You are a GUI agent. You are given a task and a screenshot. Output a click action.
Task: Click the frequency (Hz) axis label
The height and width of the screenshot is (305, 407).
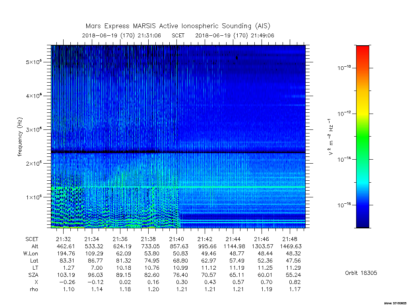[x=20, y=137]
